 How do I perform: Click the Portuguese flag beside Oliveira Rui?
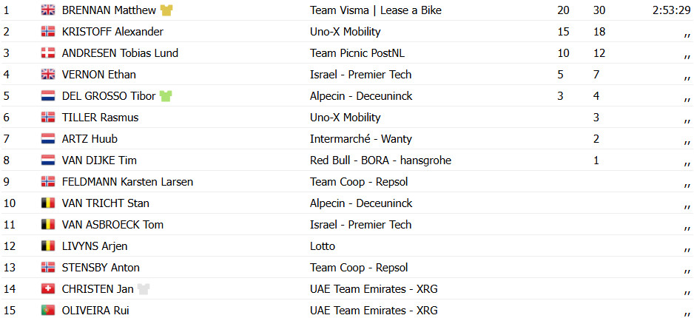[48, 311]
